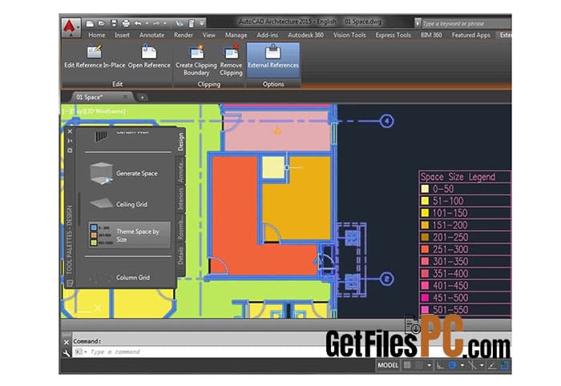
Task: Click the Open file icon in quick access toolbar
Action: (x=102, y=23)
